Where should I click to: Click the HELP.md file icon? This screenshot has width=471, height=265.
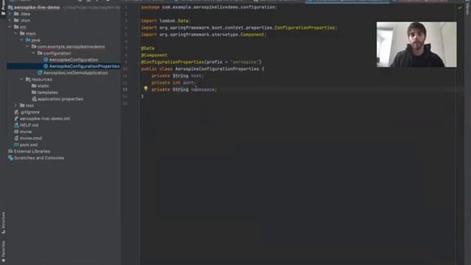[16, 125]
